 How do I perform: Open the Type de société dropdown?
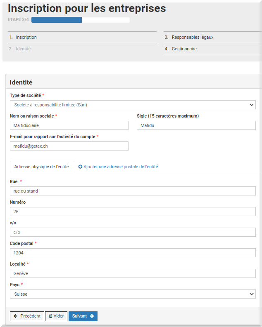pos(133,105)
